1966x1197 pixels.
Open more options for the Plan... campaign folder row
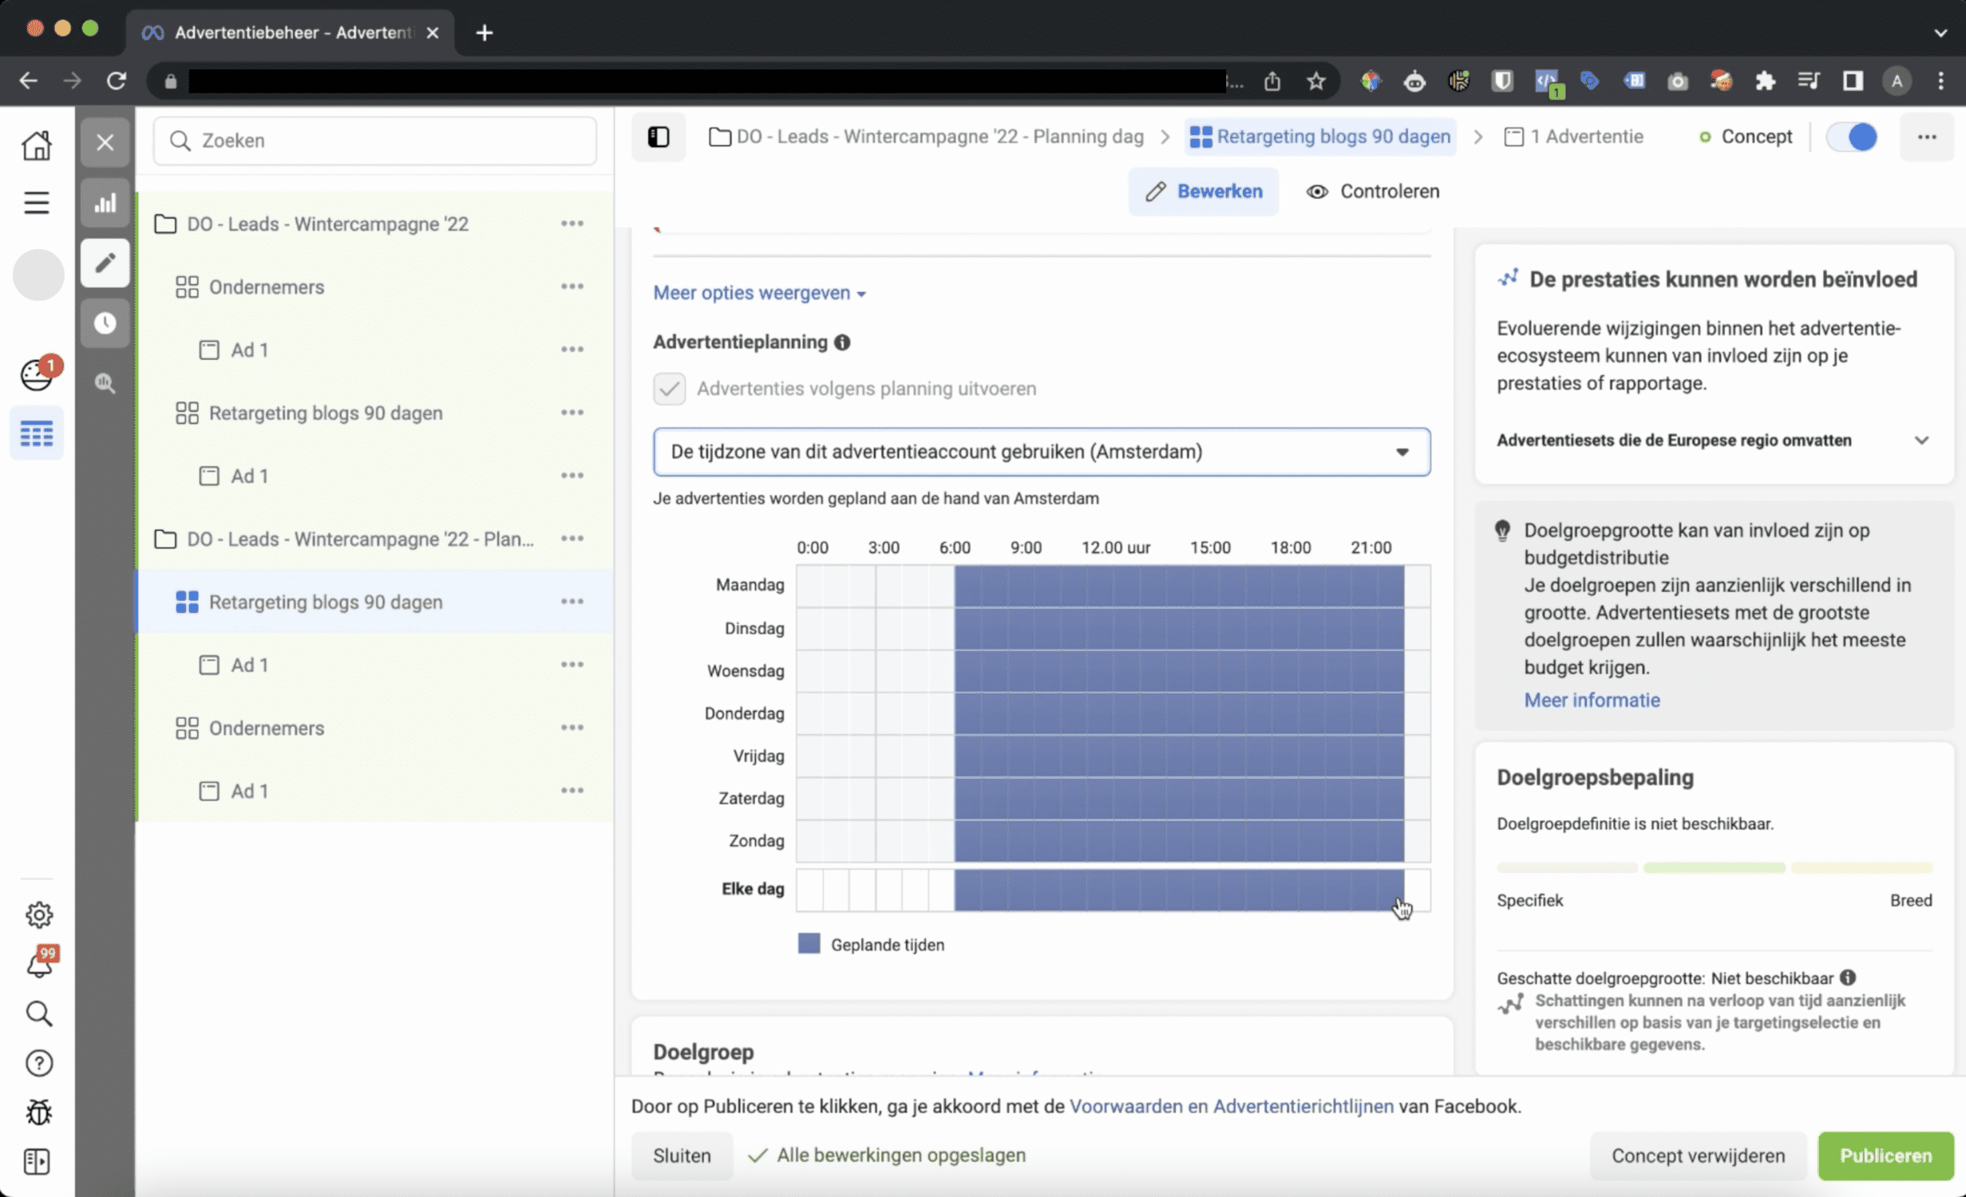(x=572, y=539)
